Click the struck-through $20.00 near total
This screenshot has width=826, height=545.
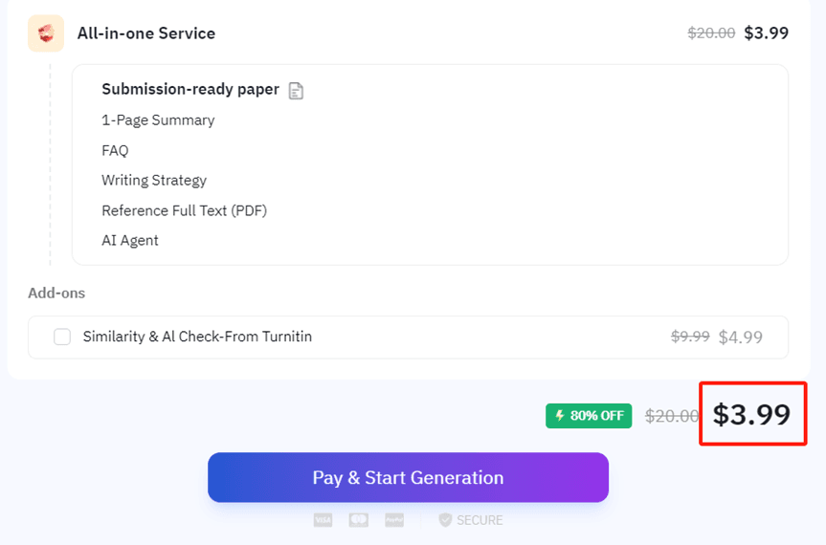pyautogui.click(x=672, y=416)
